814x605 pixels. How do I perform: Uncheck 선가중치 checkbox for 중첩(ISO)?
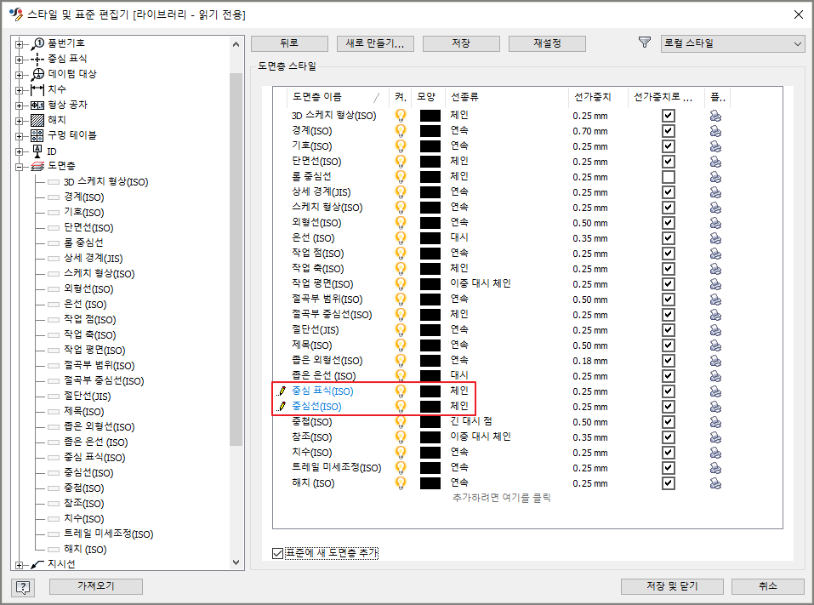coord(668,422)
